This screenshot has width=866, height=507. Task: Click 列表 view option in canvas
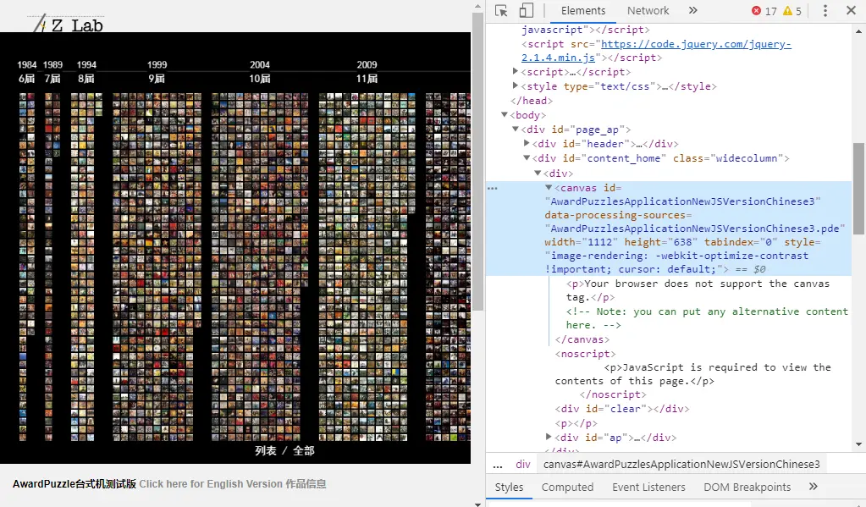(266, 450)
